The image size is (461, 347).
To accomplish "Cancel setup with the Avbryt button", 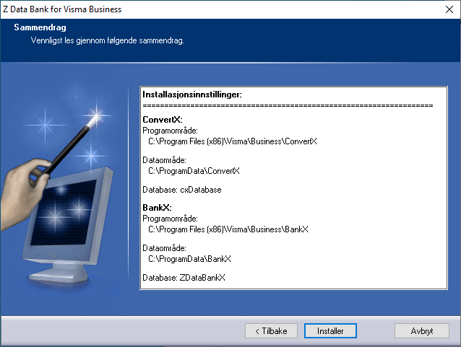I will pos(422,330).
